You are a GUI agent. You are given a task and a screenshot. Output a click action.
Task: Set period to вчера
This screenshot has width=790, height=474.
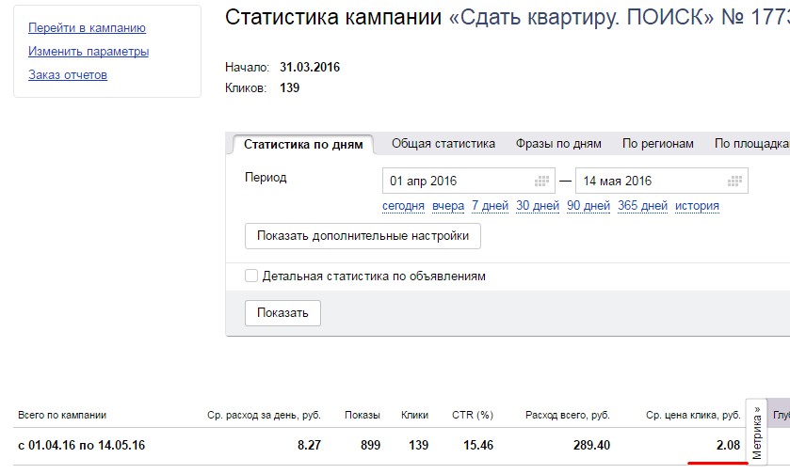pyautogui.click(x=448, y=206)
